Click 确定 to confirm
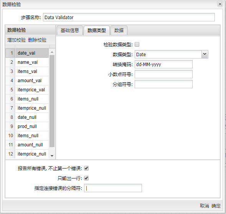226x214 pixels. click(216, 206)
